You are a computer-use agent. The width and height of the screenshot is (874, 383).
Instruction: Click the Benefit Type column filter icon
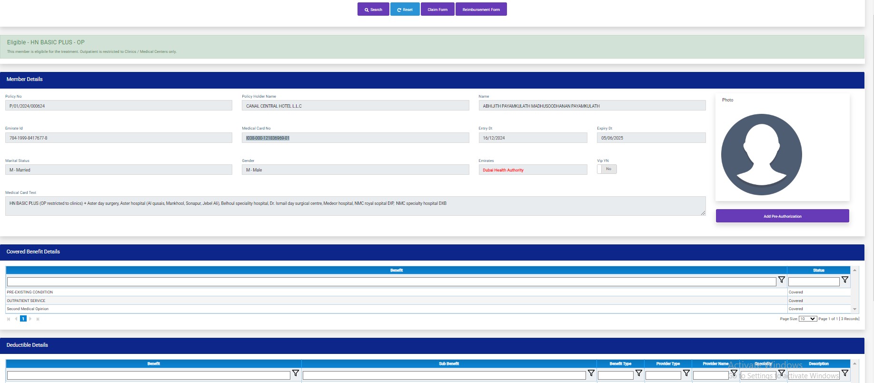638,373
